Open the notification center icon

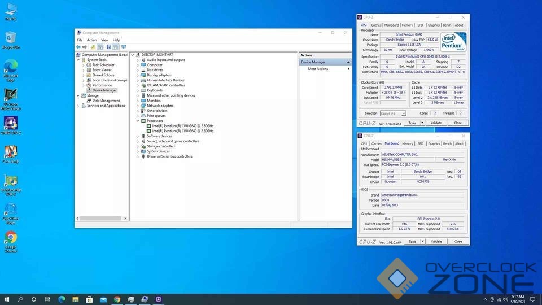tap(532, 299)
